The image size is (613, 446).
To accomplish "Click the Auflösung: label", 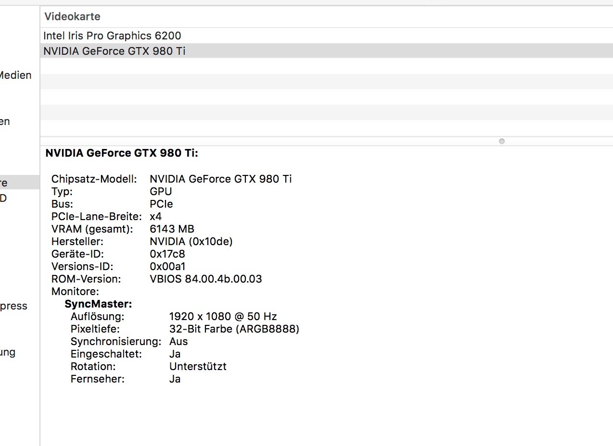I will 98,316.
